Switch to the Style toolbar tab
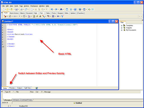Image resolution: width=144 pixels, height=108 pixels. point(36,13)
